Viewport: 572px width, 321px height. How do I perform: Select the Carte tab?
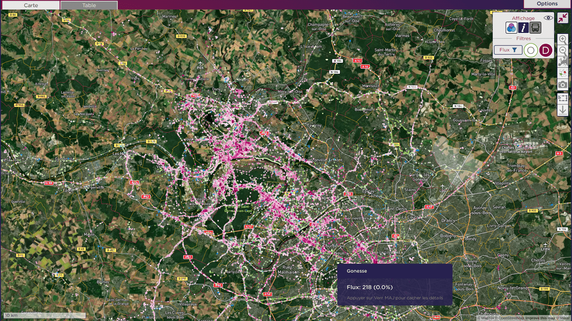coord(31,5)
